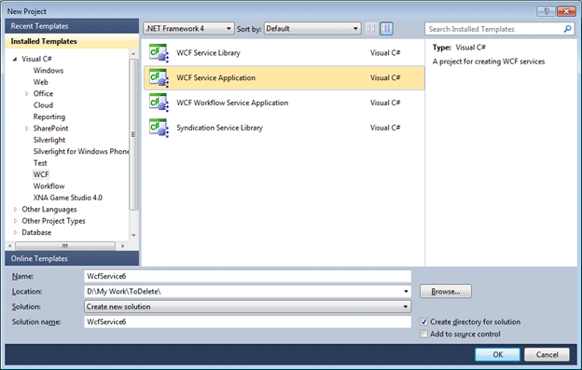Open the Recent Templates section
The width and height of the screenshot is (582, 370).
72,26
